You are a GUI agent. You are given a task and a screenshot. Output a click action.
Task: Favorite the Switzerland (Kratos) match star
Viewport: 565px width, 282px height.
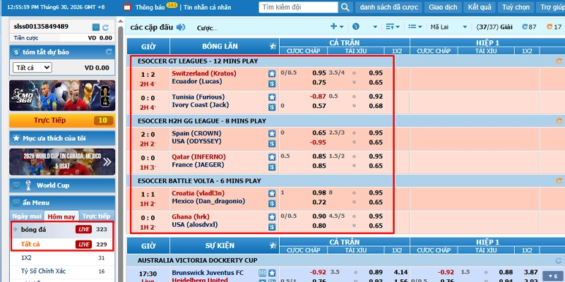click(x=272, y=74)
